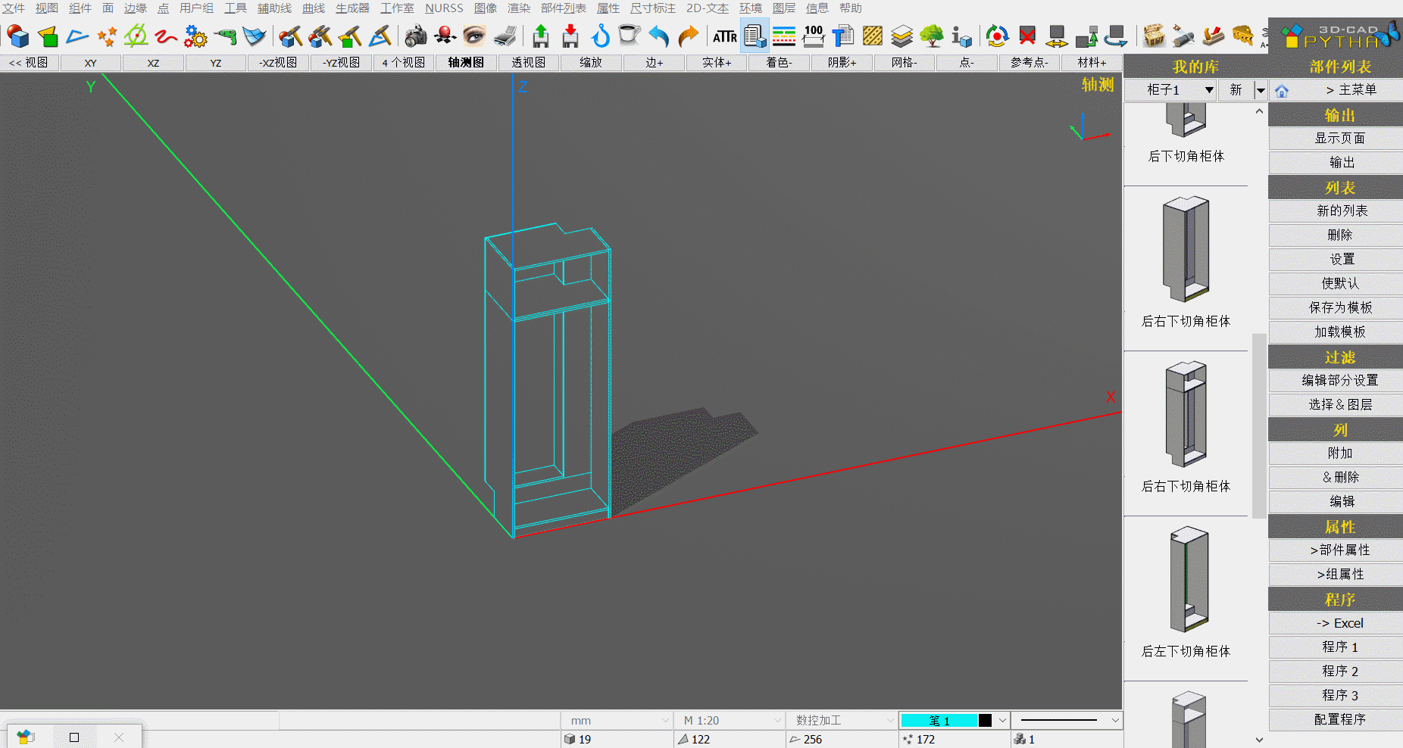Click the 100 dimension measurement icon
This screenshot has height=748, width=1403.
(x=814, y=36)
